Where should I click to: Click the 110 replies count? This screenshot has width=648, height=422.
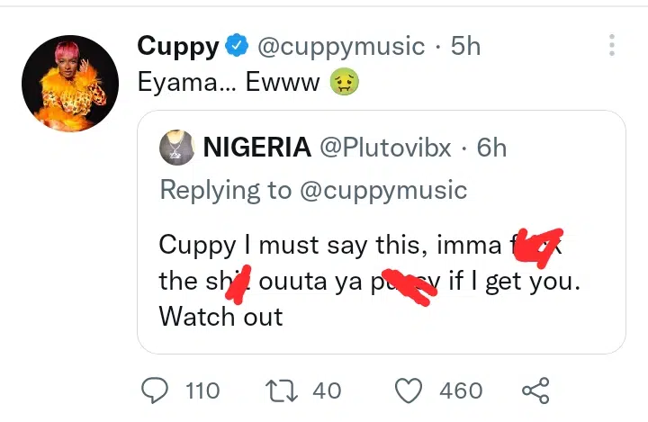click(x=202, y=391)
